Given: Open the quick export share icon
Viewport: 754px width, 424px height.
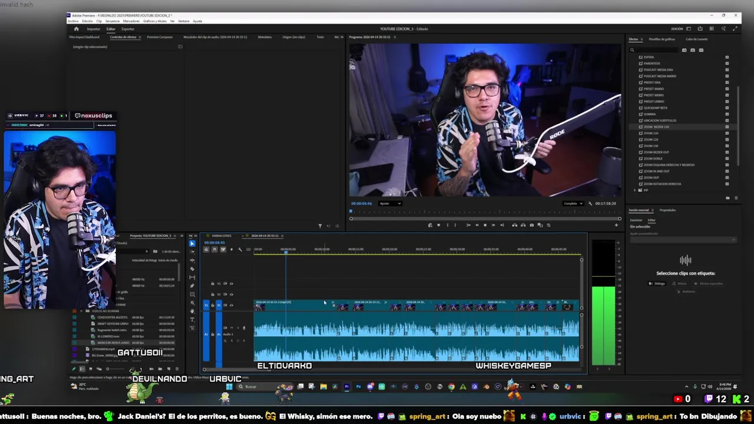Looking at the screenshot, I should coord(700,29).
